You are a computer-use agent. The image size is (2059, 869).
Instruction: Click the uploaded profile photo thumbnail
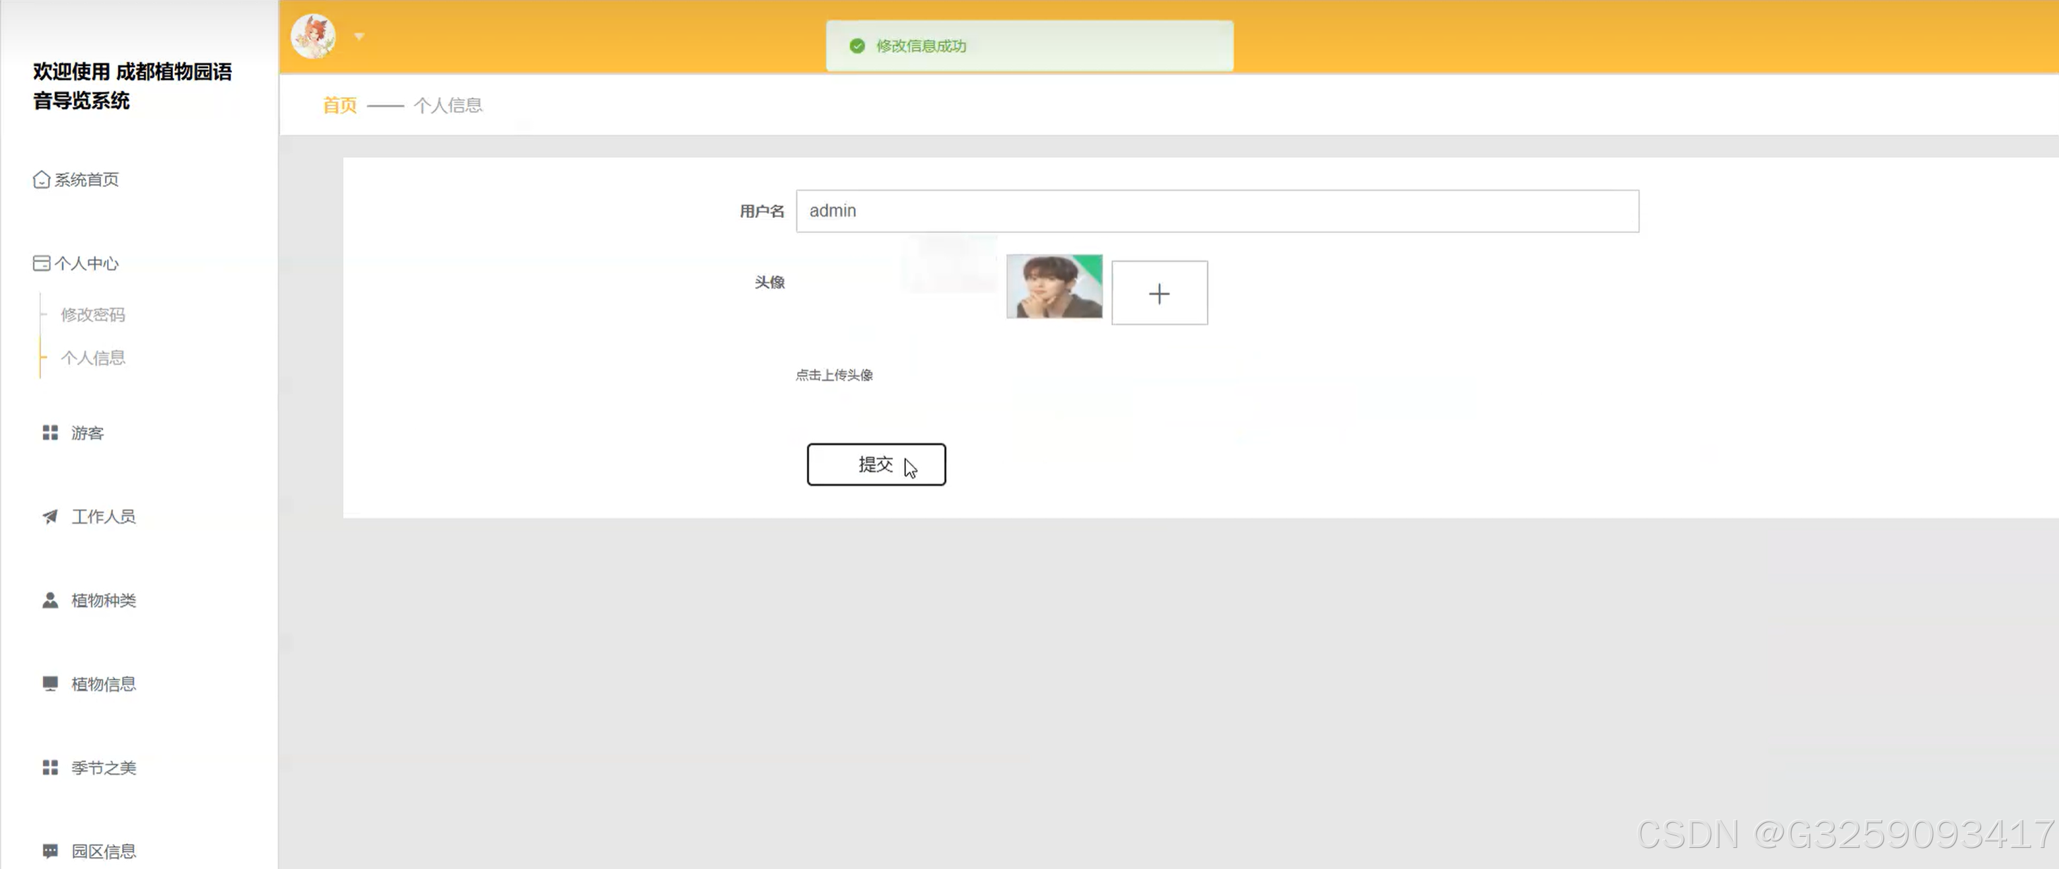(x=1053, y=287)
